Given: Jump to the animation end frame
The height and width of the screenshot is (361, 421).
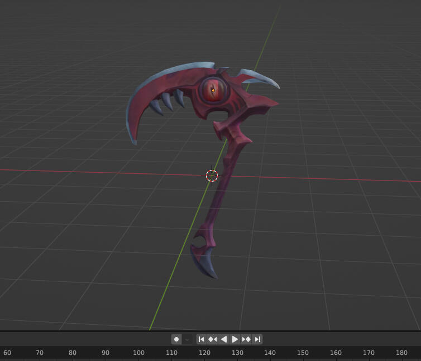Looking at the screenshot, I should point(257,339).
